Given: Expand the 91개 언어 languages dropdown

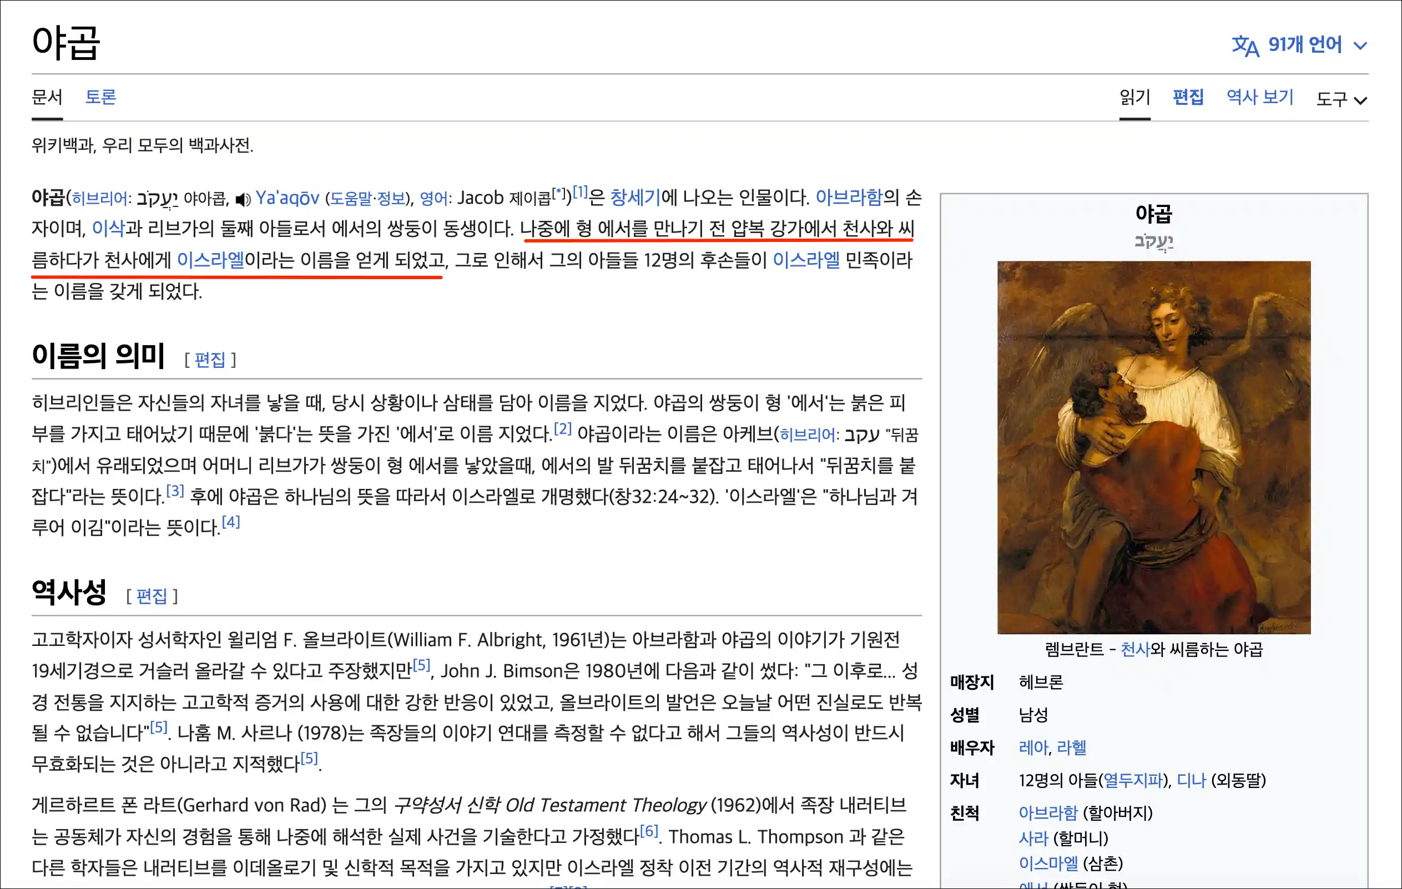Looking at the screenshot, I should click(x=1304, y=45).
